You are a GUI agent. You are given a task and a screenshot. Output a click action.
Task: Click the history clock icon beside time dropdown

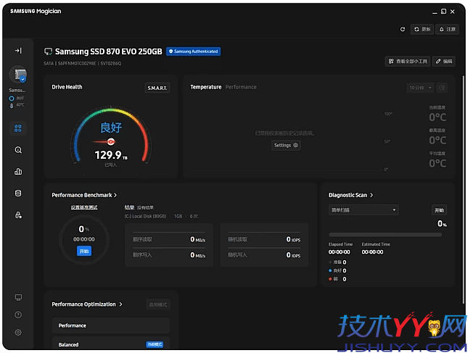click(442, 88)
